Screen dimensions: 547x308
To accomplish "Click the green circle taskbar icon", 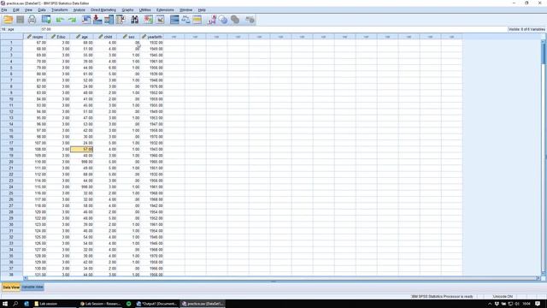I will [128, 304].
